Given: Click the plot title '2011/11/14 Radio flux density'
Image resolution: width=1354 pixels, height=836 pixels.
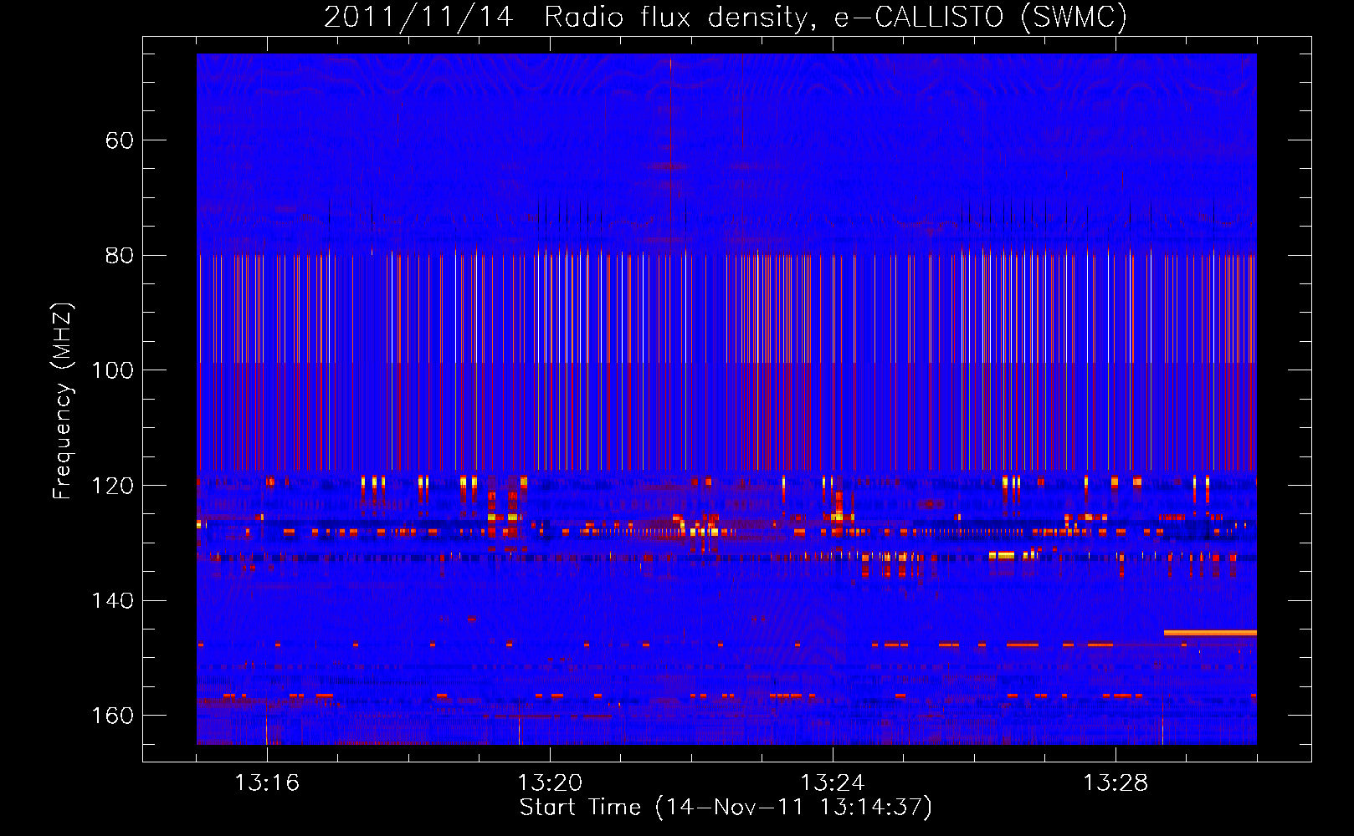Looking at the screenshot, I should click(x=570, y=17).
